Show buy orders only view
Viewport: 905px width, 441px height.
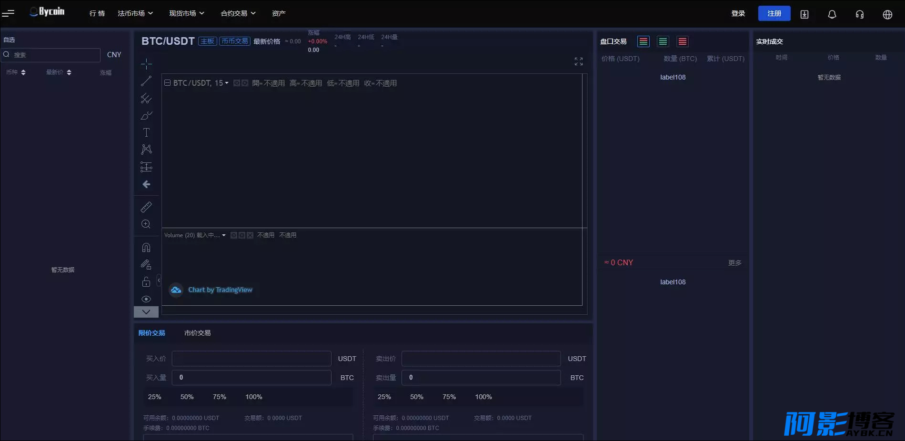[x=663, y=41]
